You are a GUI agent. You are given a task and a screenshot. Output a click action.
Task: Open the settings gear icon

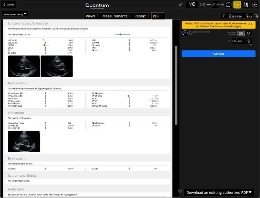click(x=254, y=5)
